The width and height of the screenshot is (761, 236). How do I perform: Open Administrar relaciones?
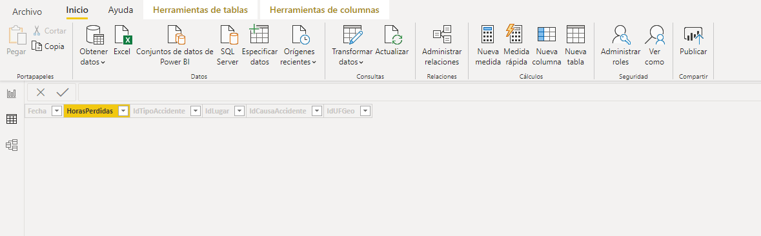[x=441, y=45]
